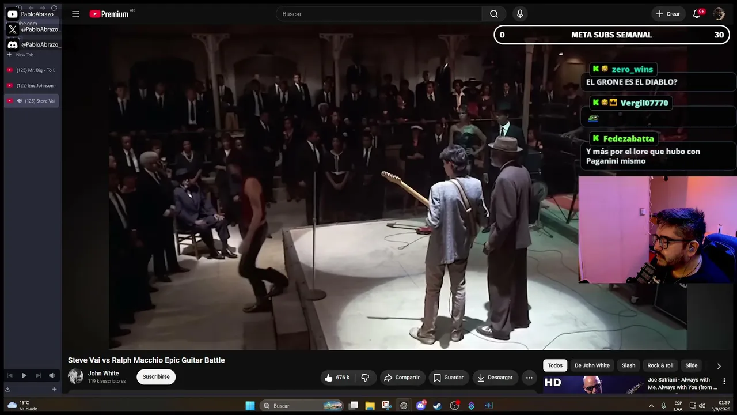Dislike the video with thumbs down
The image size is (737, 415).
click(365, 378)
